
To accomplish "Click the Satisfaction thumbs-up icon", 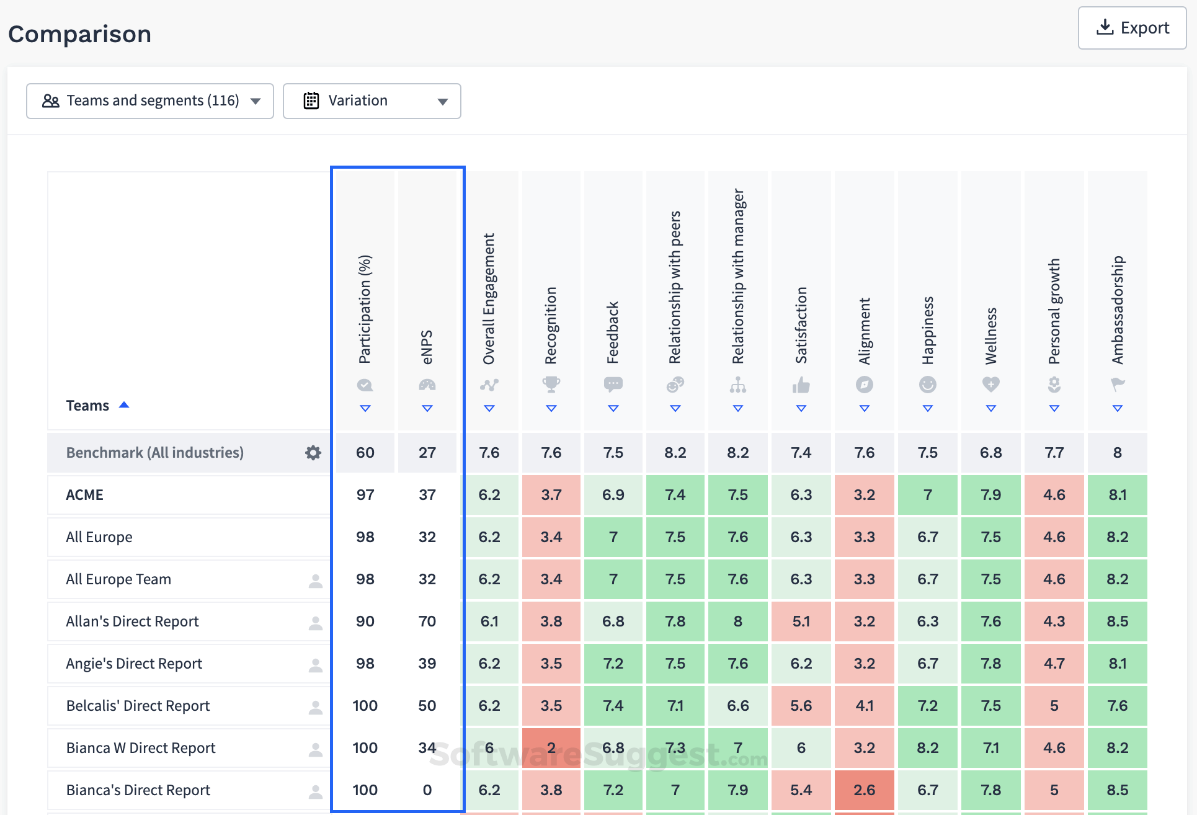I will point(801,385).
